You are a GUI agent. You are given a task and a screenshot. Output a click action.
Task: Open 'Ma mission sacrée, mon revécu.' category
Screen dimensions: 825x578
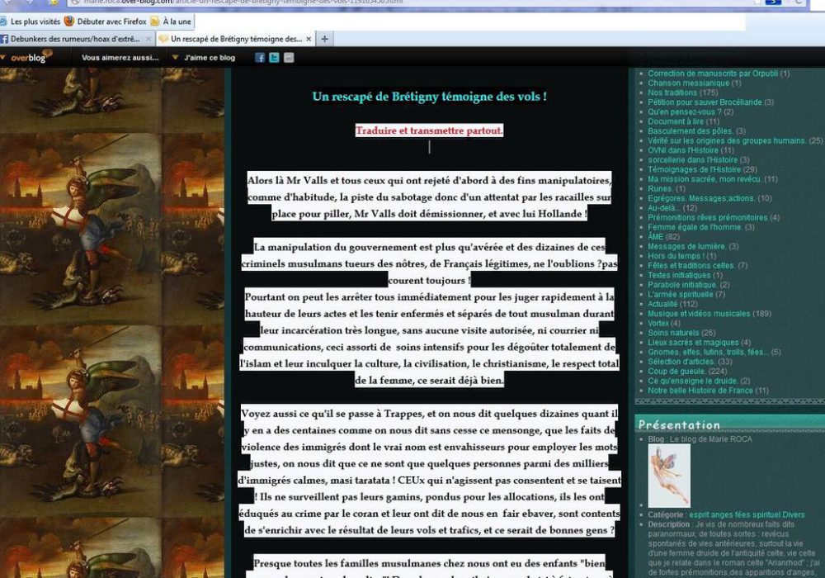tap(705, 179)
